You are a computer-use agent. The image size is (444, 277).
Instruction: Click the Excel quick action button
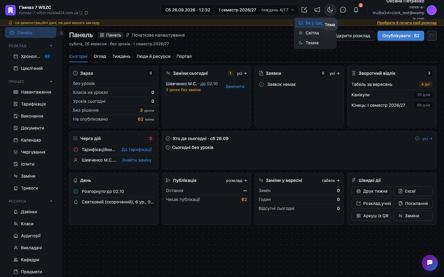pos(413,191)
